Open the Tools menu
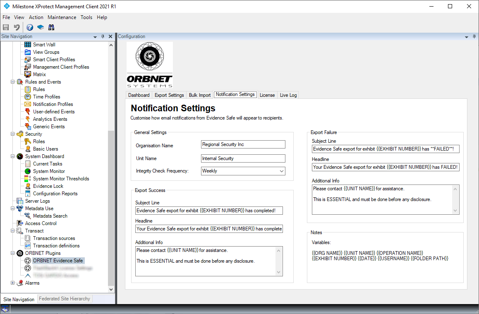The width and height of the screenshot is (479, 314). click(x=86, y=17)
